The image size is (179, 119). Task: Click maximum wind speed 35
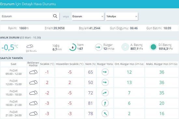click(x=162, y=93)
